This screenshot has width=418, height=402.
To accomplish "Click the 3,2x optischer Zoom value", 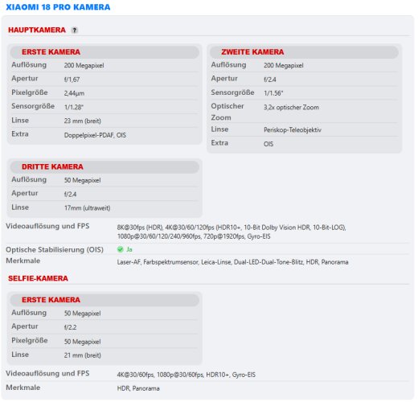I will pyautogui.click(x=291, y=108).
